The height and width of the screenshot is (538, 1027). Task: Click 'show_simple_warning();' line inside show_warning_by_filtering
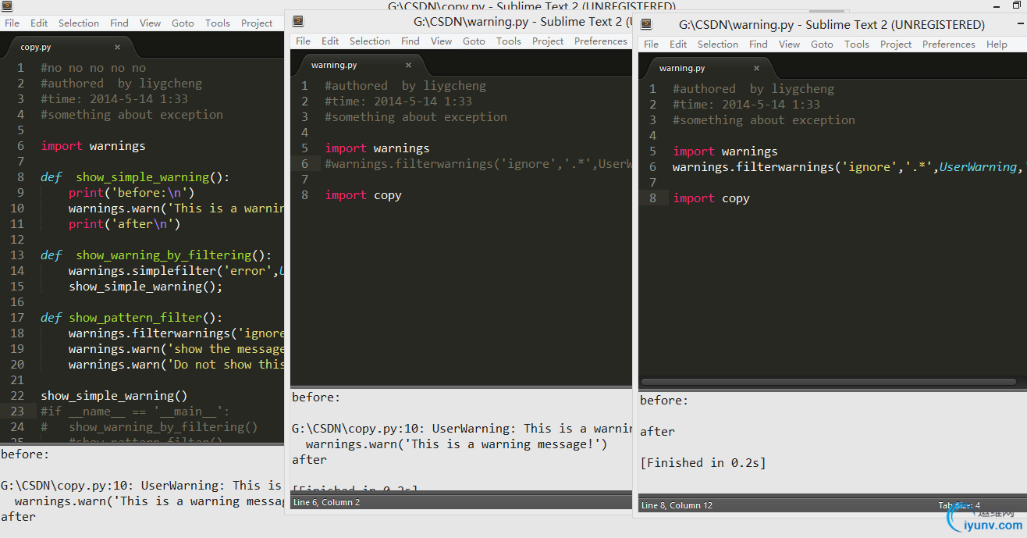pos(145,287)
